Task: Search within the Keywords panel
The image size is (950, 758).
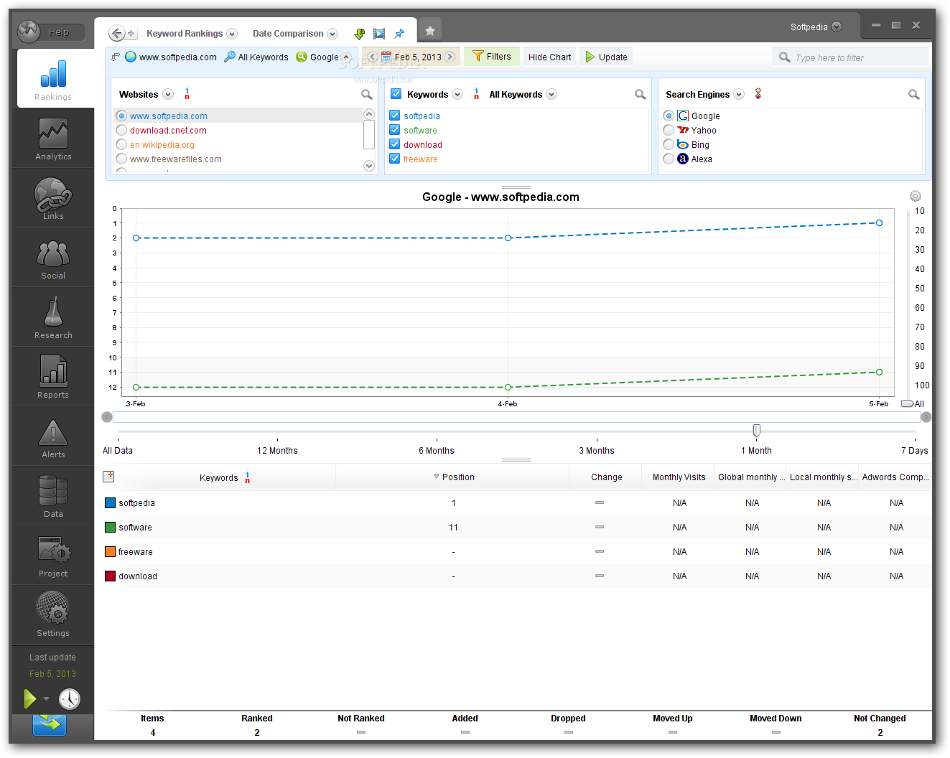Action: point(640,94)
